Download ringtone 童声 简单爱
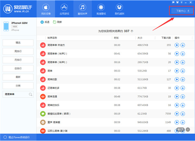The height and width of the screenshot is (141, 195). click(183, 122)
